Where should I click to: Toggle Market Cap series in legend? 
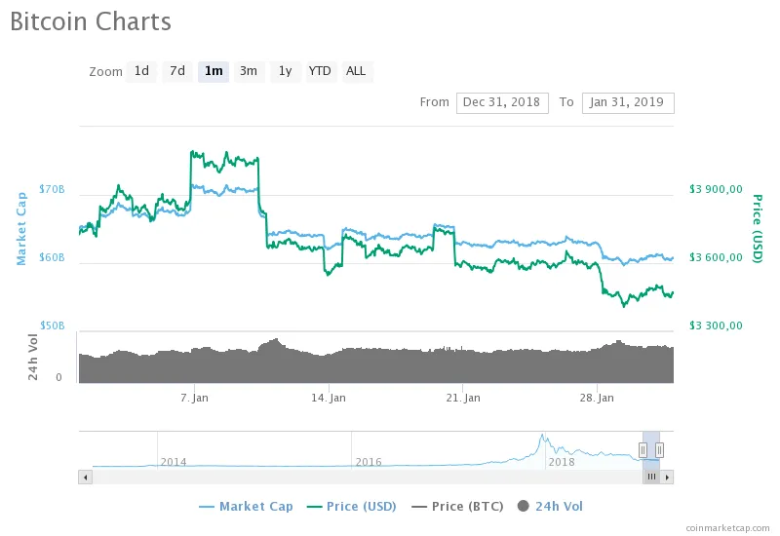point(246,507)
